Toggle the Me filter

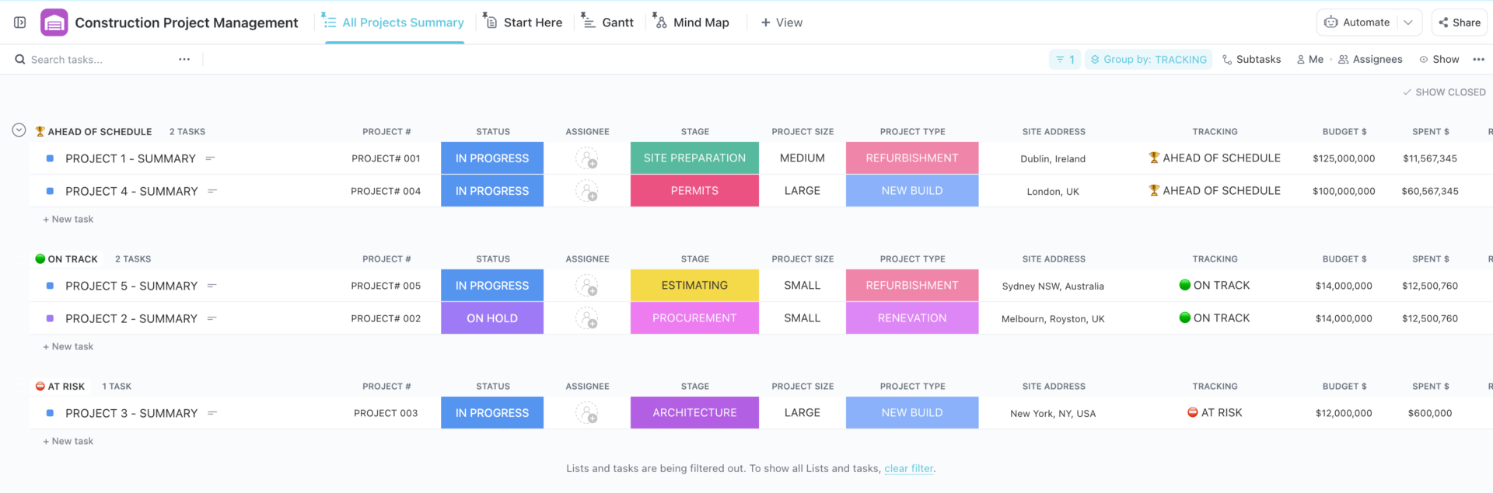coord(1310,60)
